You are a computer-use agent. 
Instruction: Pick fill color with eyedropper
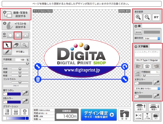point(25,93)
